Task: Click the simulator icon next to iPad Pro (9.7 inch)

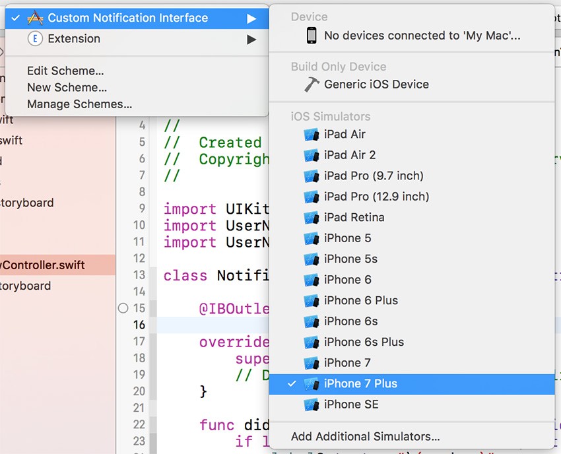Action: pyautogui.click(x=312, y=176)
